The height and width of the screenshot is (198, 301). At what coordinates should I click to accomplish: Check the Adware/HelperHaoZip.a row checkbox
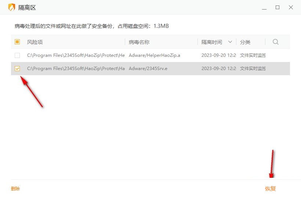point(17,55)
